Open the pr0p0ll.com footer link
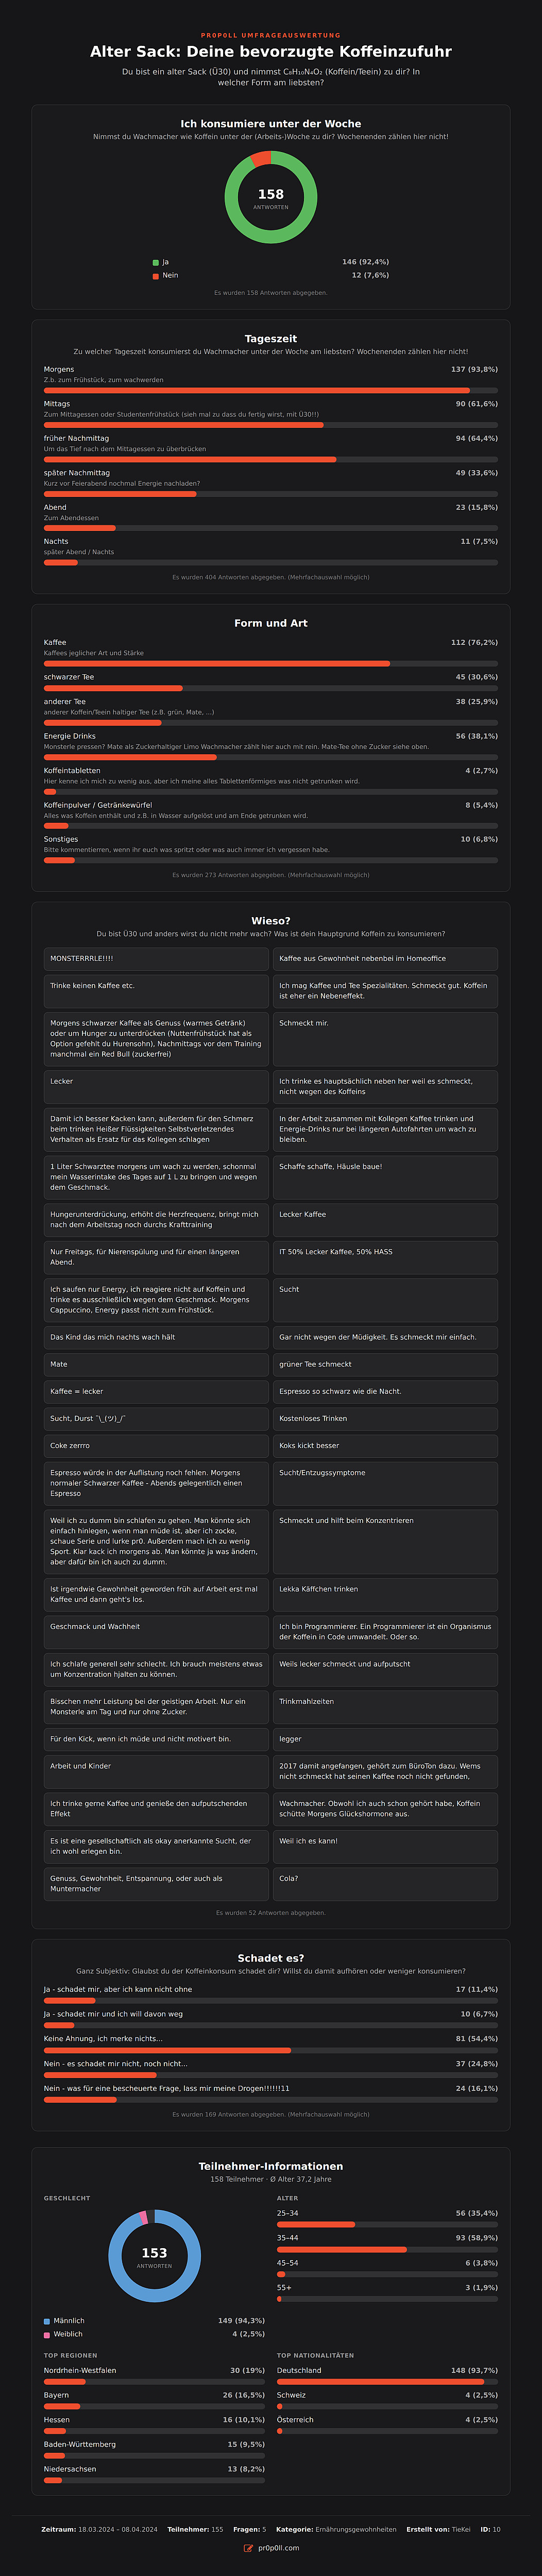The width and height of the screenshot is (542, 2576). click(278, 2548)
